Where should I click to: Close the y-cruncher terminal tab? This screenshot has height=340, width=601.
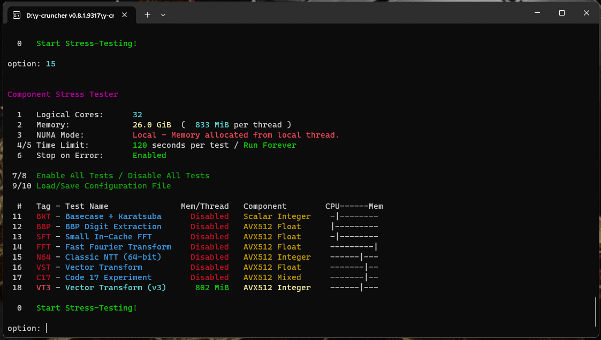125,15
